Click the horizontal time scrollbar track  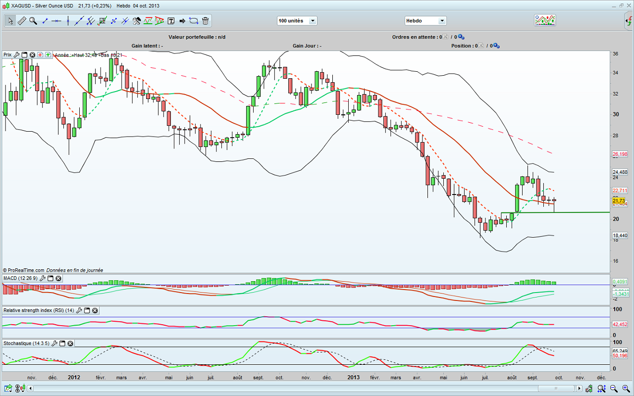point(297,388)
